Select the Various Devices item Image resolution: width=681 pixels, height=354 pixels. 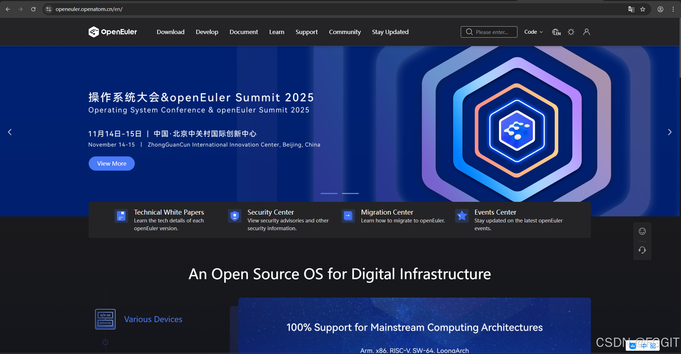click(x=153, y=319)
